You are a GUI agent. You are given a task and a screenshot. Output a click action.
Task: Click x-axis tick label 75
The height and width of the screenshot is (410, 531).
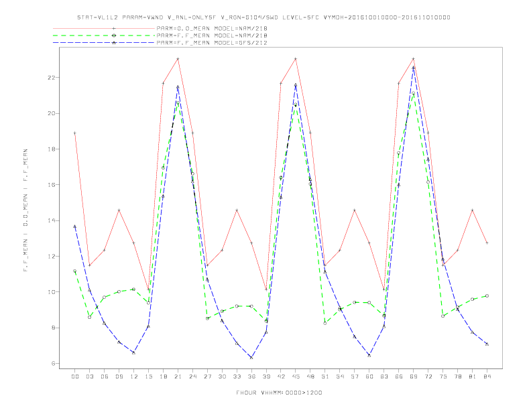[x=443, y=377]
